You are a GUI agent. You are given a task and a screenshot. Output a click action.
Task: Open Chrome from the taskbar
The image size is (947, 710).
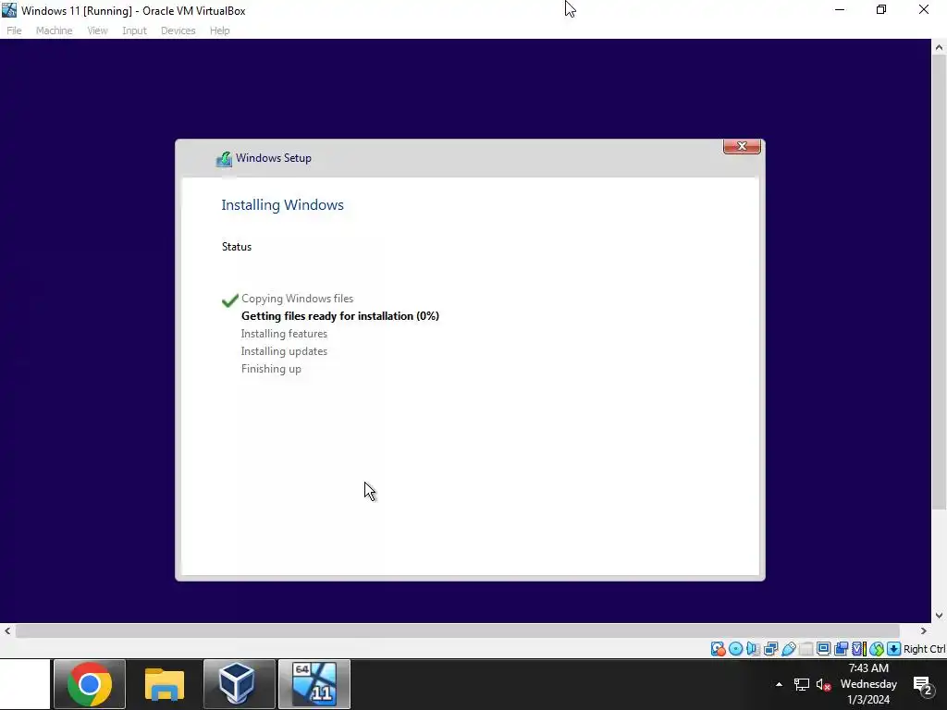click(90, 684)
